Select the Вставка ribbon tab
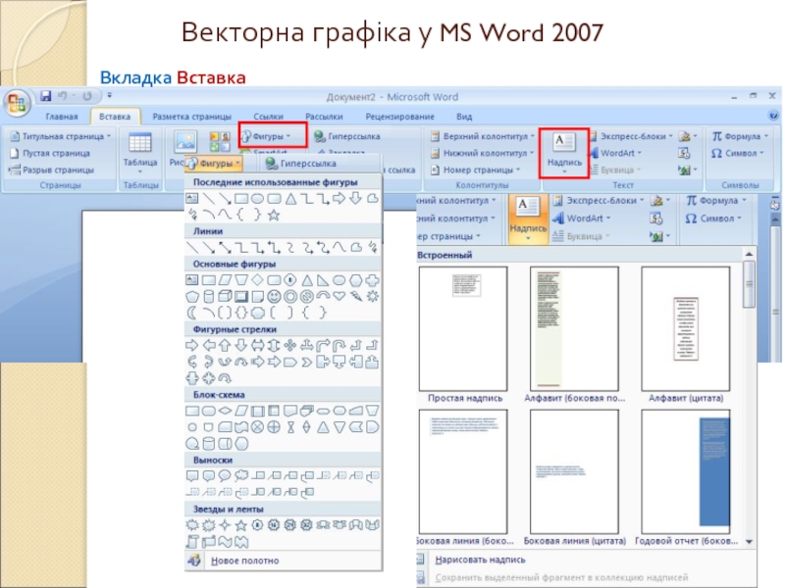Viewport: 785px width, 588px height. [x=115, y=117]
